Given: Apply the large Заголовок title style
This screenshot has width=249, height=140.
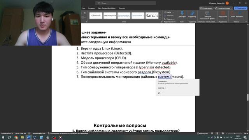Looking at the screenshot, I should [152, 16].
